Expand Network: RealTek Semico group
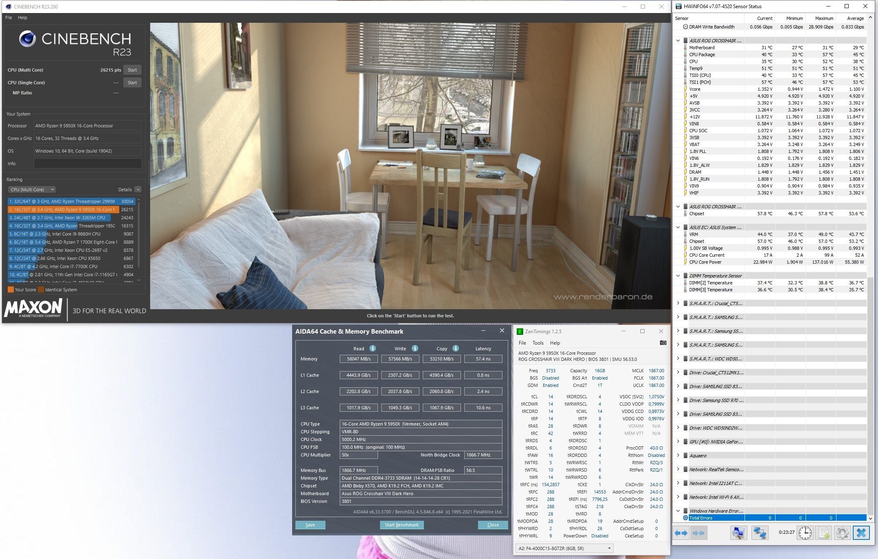This screenshot has width=878, height=559. (678, 469)
